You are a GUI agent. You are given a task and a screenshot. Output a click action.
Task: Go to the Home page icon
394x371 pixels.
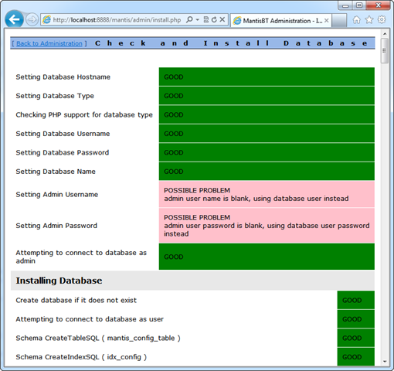pyautogui.click(x=356, y=19)
